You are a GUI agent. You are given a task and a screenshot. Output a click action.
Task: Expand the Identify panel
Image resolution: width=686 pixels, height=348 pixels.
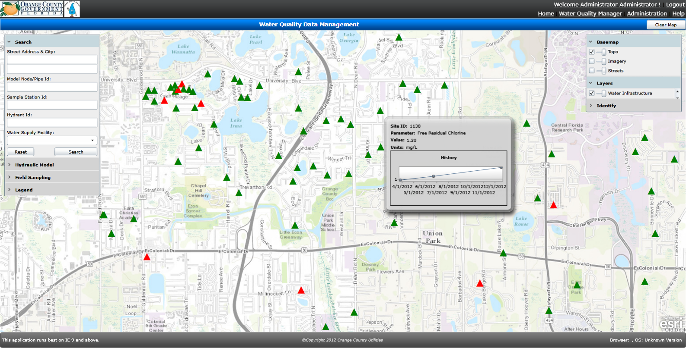pyautogui.click(x=606, y=106)
